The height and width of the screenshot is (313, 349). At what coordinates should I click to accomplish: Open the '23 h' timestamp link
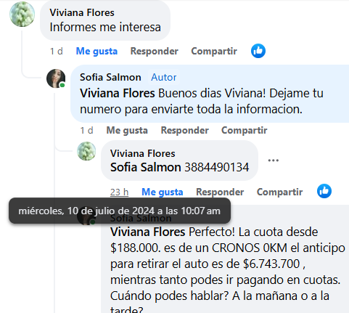(x=119, y=192)
